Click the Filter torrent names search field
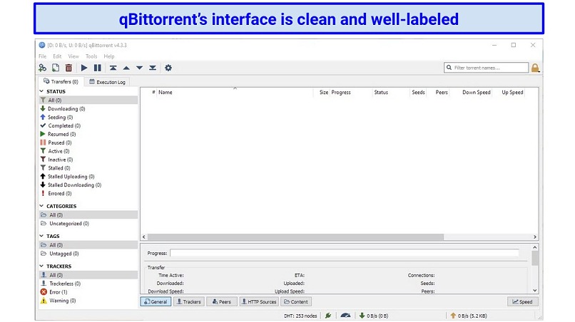This screenshot has height=322, width=575. pyautogui.click(x=486, y=68)
